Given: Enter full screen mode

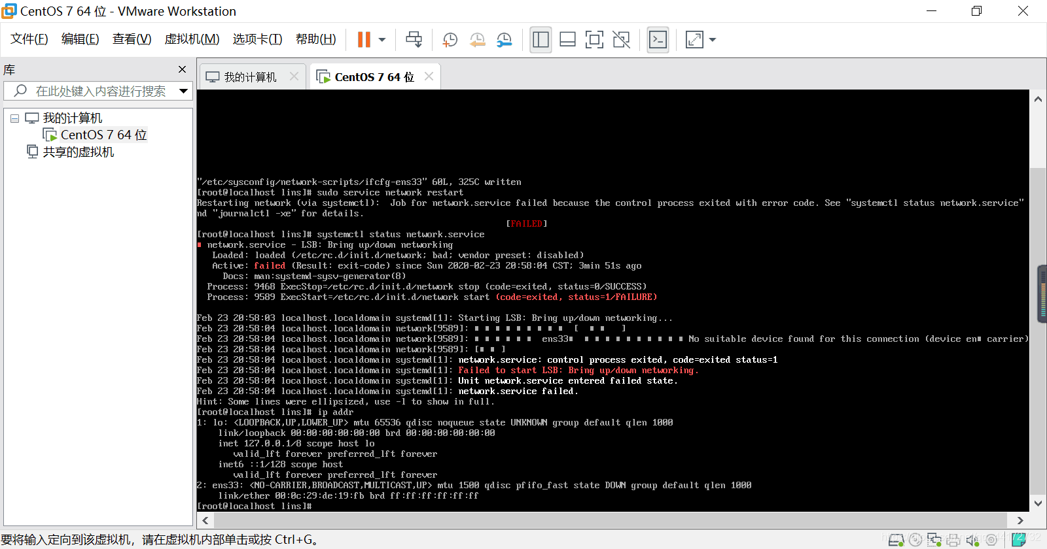Looking at the screenshot, I should point(594,40).
